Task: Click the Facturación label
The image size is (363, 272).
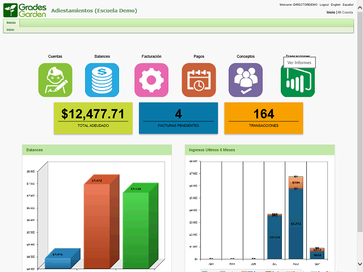Action: click(x=151, y=57)
